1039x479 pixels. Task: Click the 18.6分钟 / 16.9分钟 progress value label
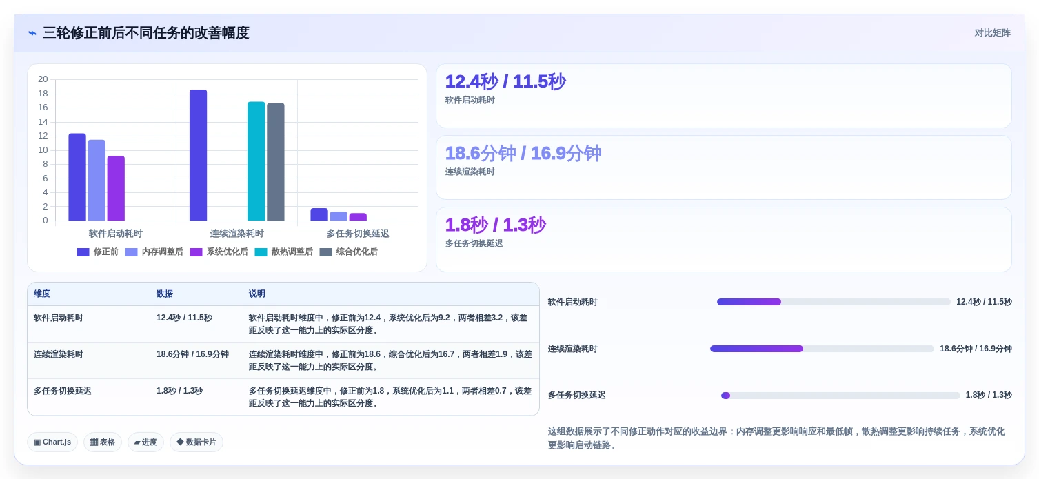[976, 349]
